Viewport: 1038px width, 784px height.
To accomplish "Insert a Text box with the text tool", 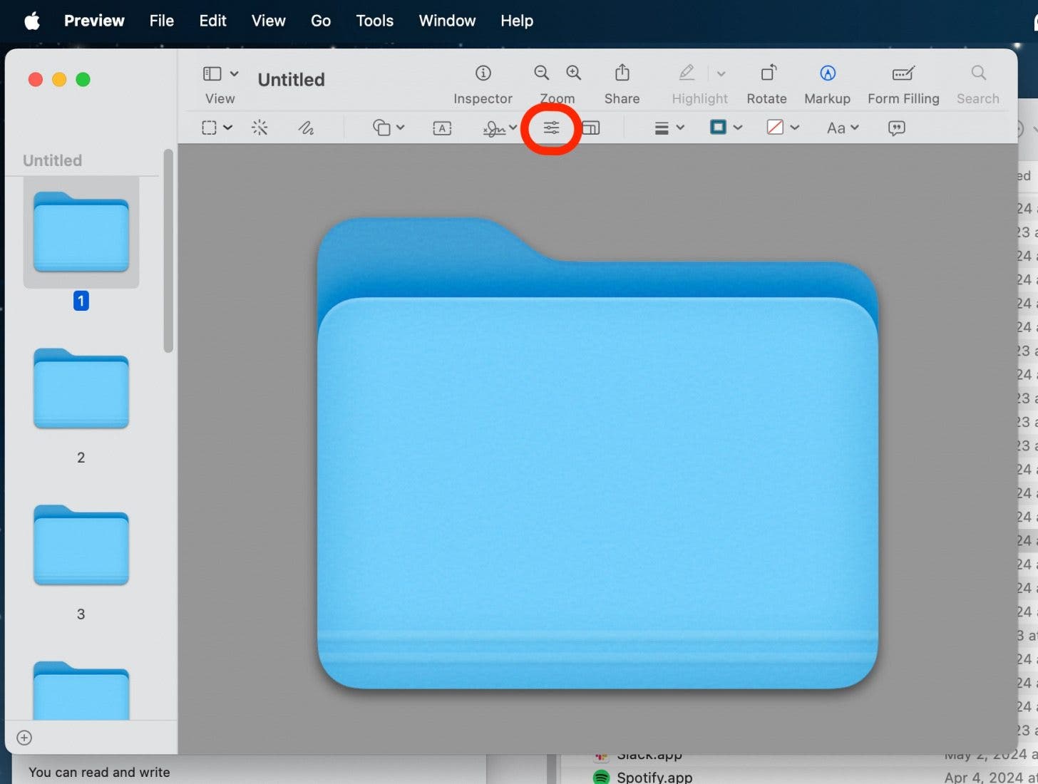I will [x=442, y=128].
